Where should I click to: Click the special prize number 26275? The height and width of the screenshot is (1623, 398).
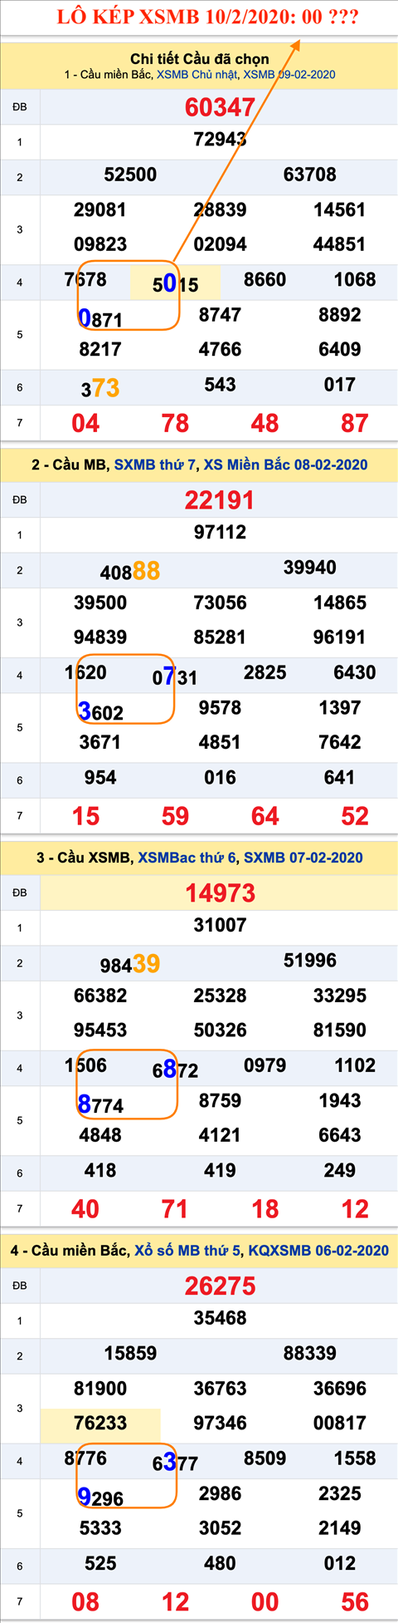click(220, 1286)
